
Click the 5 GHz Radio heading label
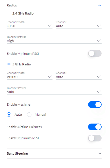point(22,64)
